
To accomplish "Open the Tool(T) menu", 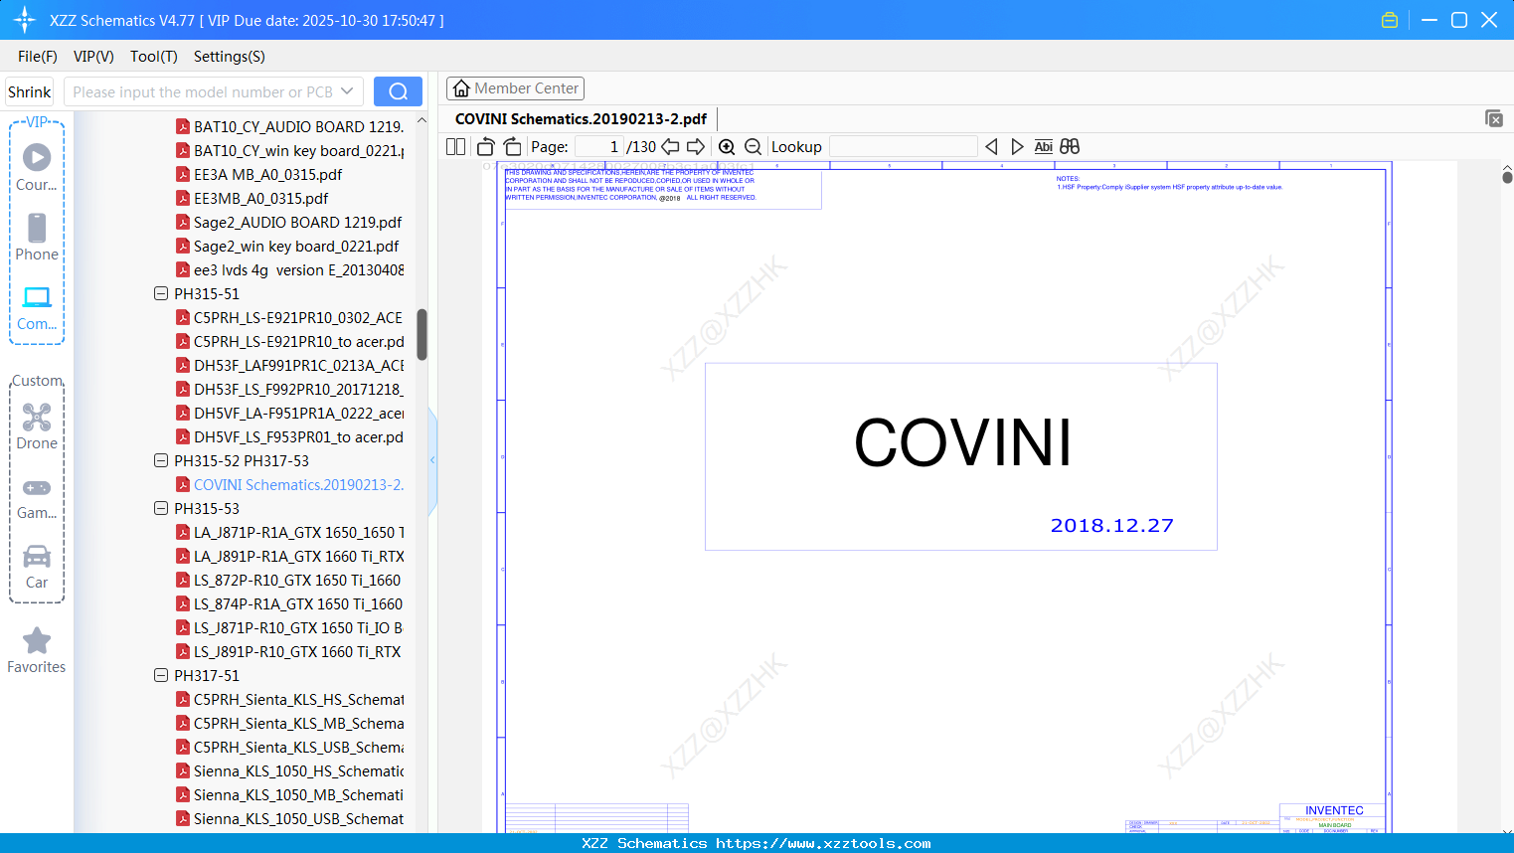I will click(x=154, y=57).
